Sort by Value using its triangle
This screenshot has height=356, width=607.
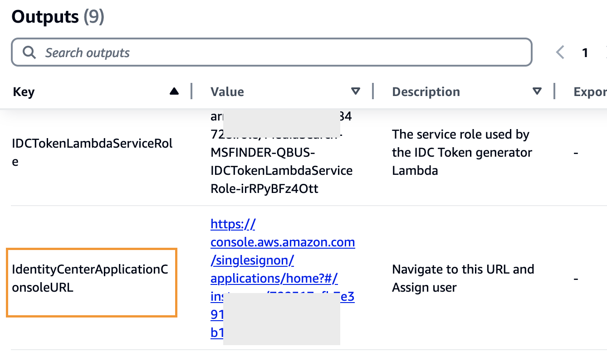356,91
